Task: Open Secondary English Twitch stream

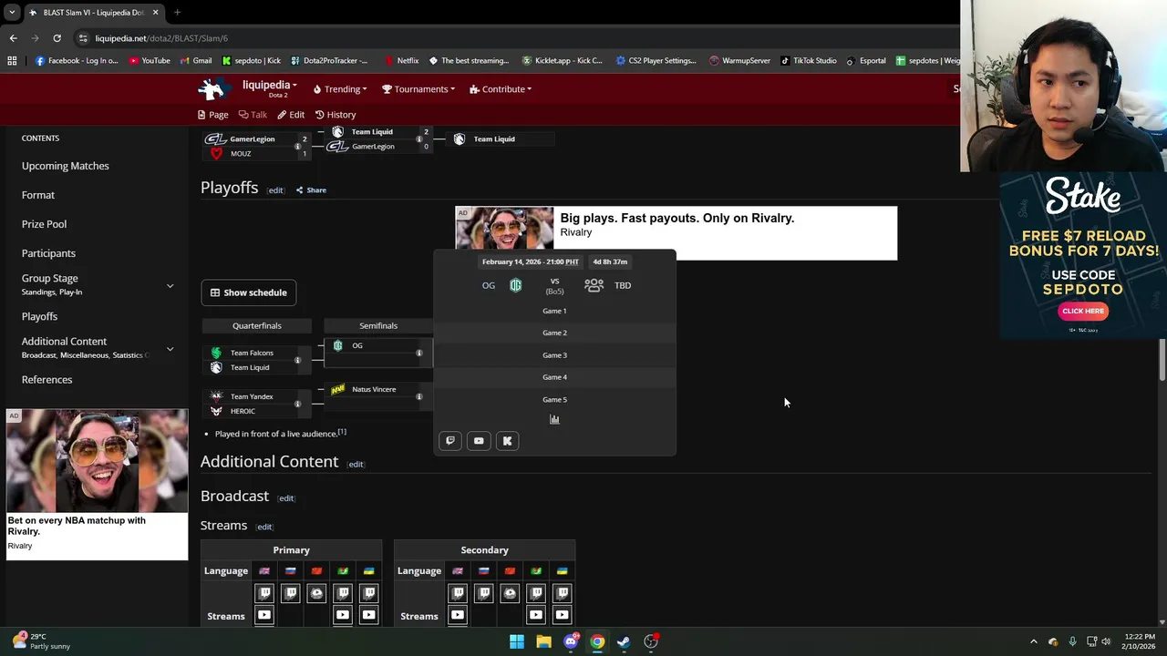Action: tap(458, 593)
